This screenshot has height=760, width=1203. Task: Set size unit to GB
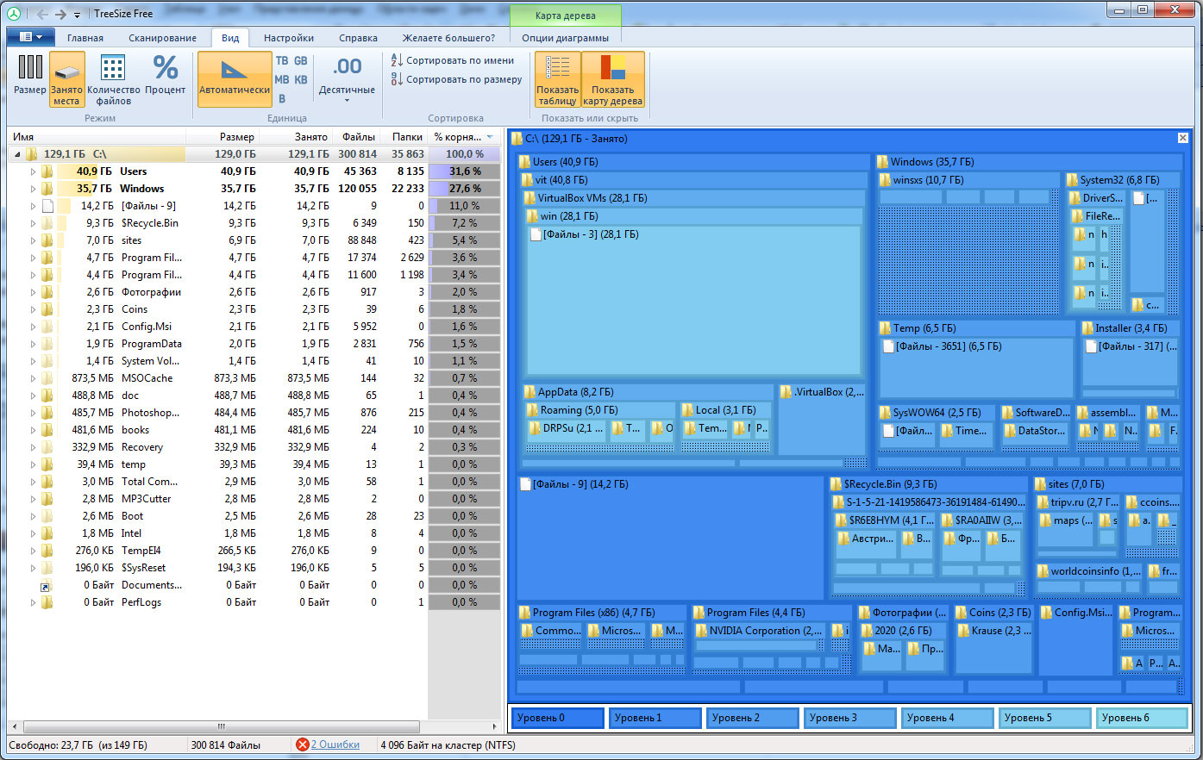coord(301,61)
